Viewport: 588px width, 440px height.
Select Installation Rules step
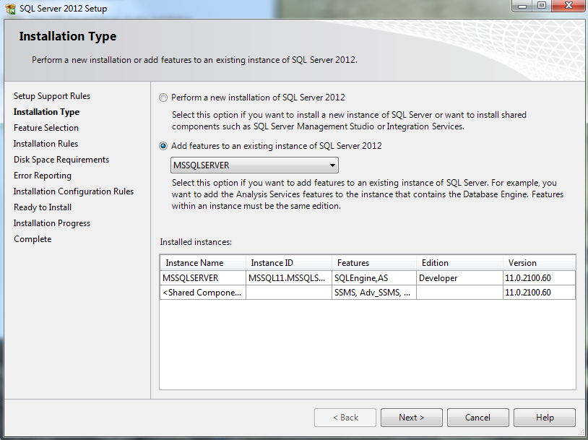(x=46, y=144)
